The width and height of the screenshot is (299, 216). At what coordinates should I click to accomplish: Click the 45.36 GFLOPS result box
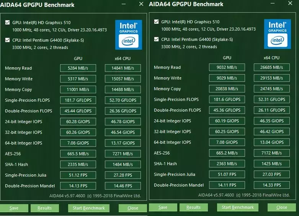227,110
